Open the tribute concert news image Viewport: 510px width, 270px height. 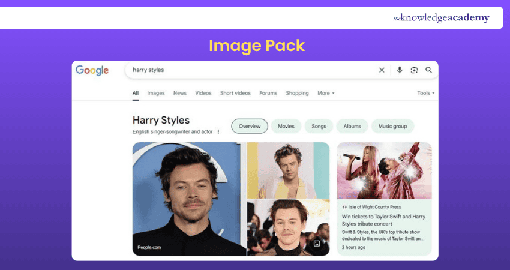(385, 170)
